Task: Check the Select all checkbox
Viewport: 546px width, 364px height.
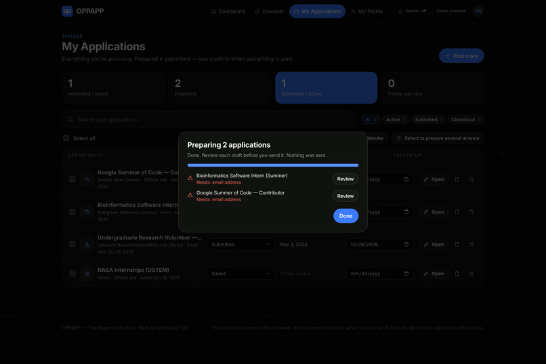Action: point(66,138)
